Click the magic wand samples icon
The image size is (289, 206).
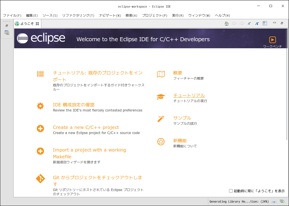161,119
